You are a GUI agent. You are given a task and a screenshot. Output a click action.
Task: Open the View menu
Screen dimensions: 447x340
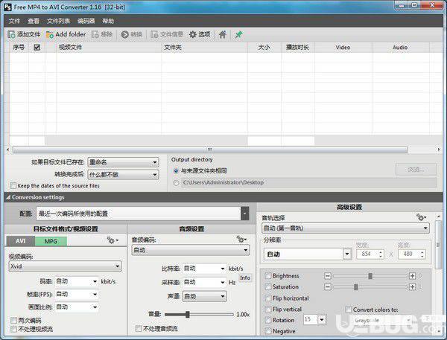34,21
